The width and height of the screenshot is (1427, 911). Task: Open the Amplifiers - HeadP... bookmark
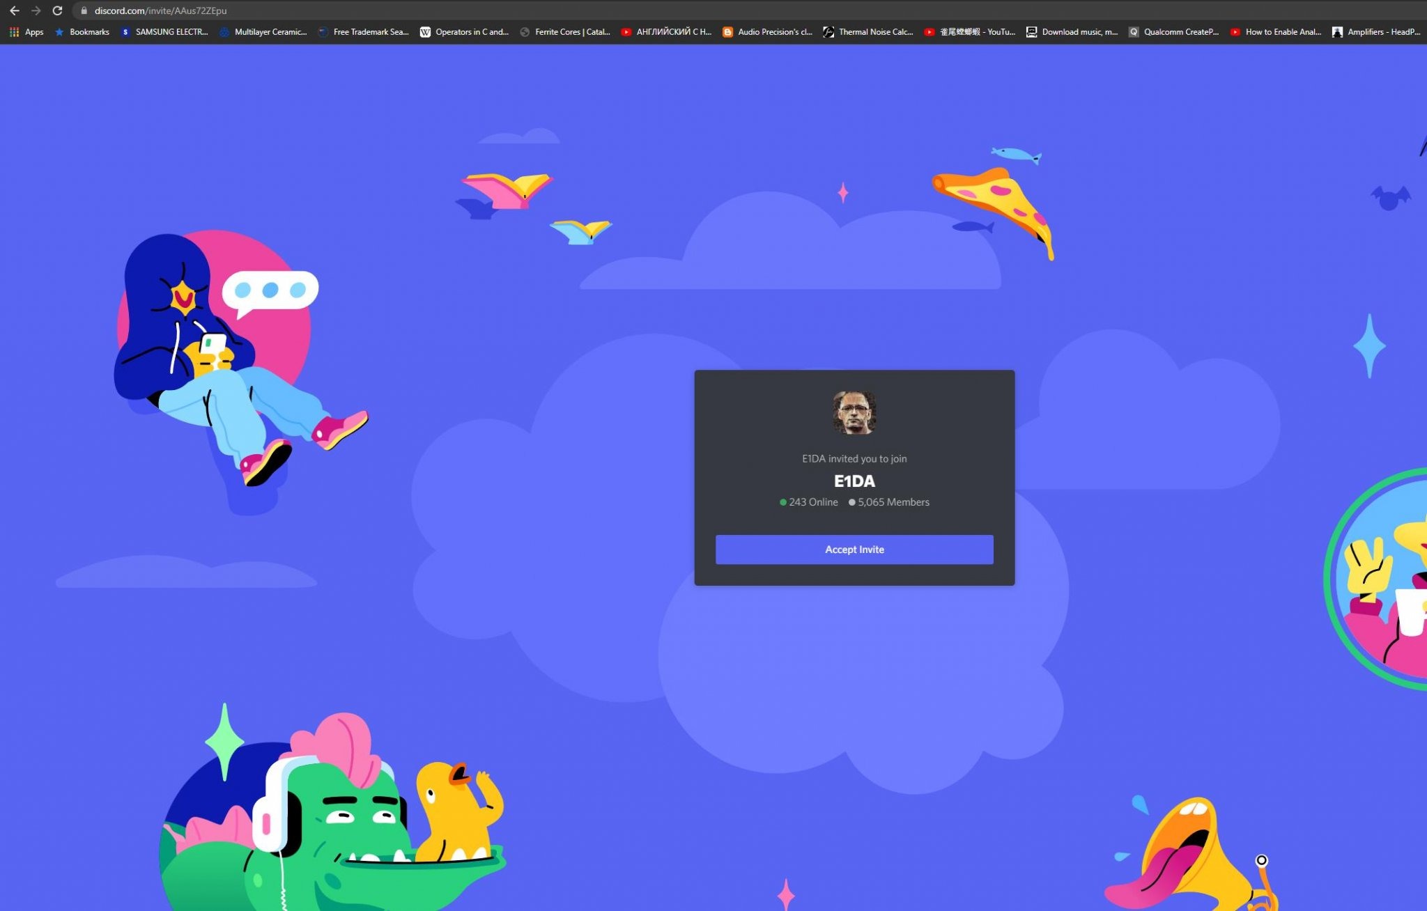pyautogui.click(x=1376, y=32)
